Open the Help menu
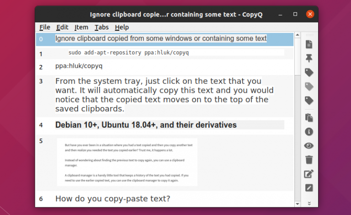This screenshot has height=215, width=351. point(122,27)
